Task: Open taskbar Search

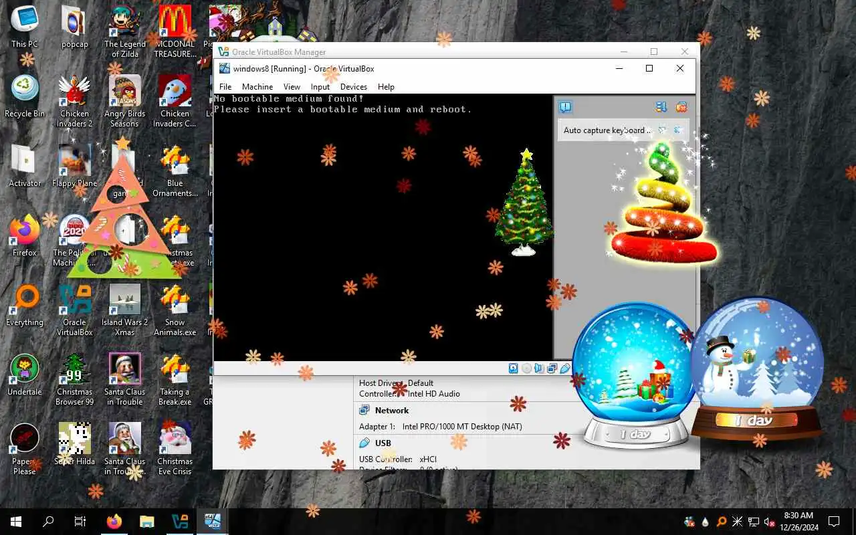Action: coord(48,522)
